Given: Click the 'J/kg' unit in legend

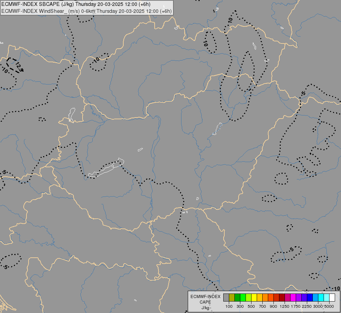Looking at the screenshot, I should [x=205, y=308].
